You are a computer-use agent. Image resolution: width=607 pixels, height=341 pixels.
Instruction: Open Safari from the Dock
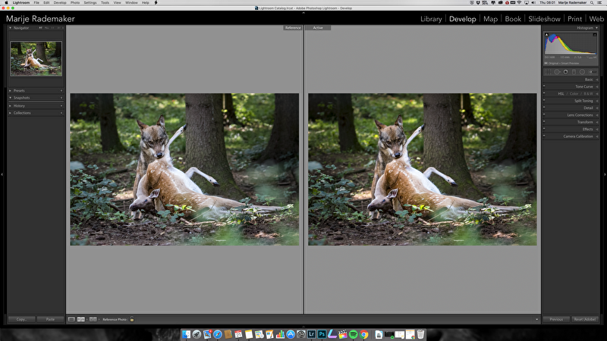click(218, 334)
